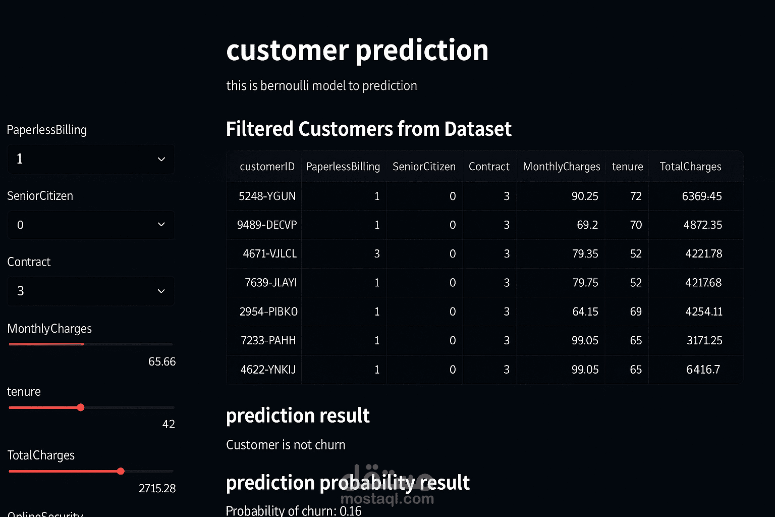Viewport: 775px width, 517px height.
Task: Click the Contract chevron arrow
Action: [x=161, y=291]
